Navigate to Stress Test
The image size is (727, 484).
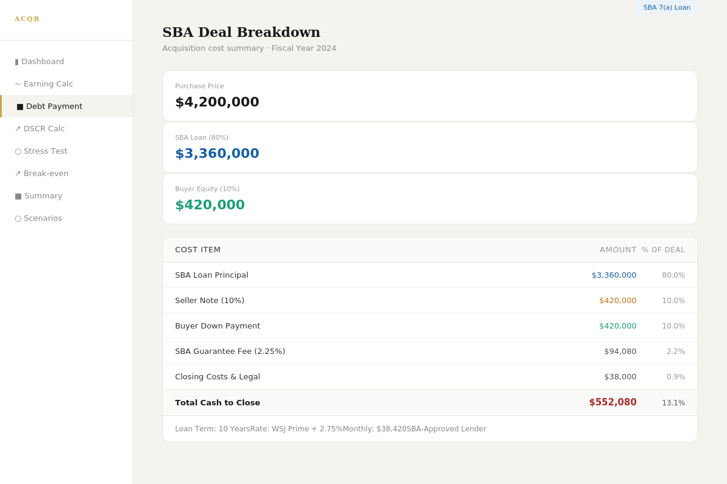click(67, 151)
